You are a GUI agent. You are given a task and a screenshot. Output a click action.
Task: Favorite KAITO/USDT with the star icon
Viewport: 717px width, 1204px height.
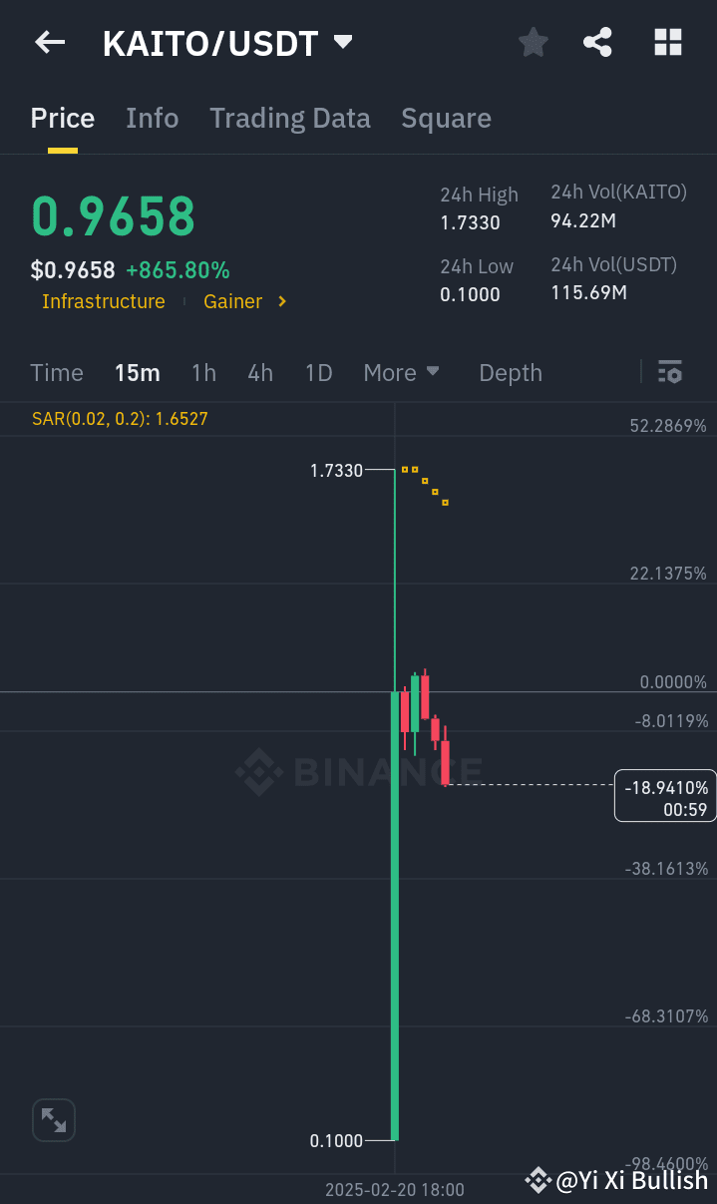pos(533,42)
